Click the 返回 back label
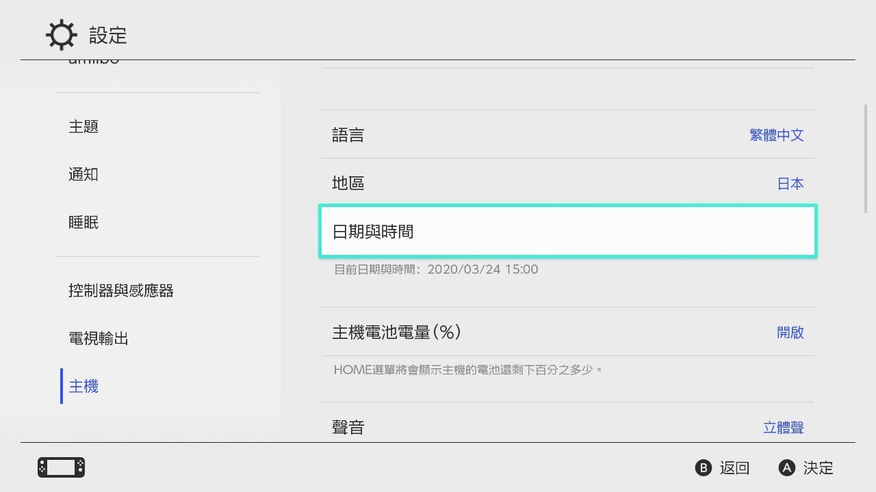 pyautogui.click(x=734, y=468)
